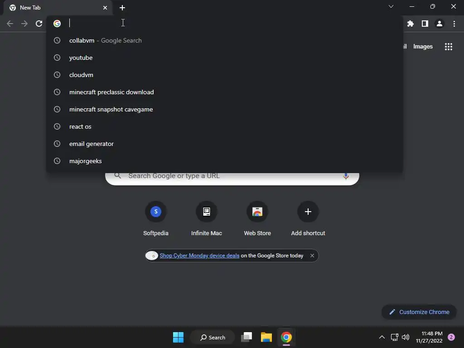Viewport: 464px width, 348px height.
Task: Choose the cloudvm suggestion
Action: coord(225,75)
